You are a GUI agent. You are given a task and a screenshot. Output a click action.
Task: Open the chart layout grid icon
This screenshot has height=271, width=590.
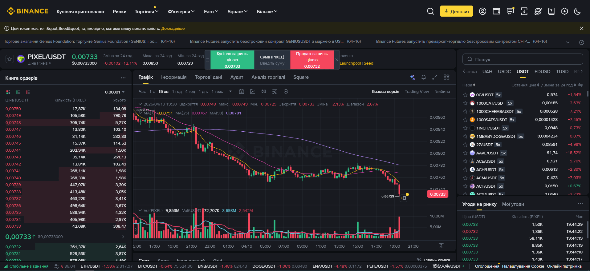pyautogui.click(x=446, y=77)
